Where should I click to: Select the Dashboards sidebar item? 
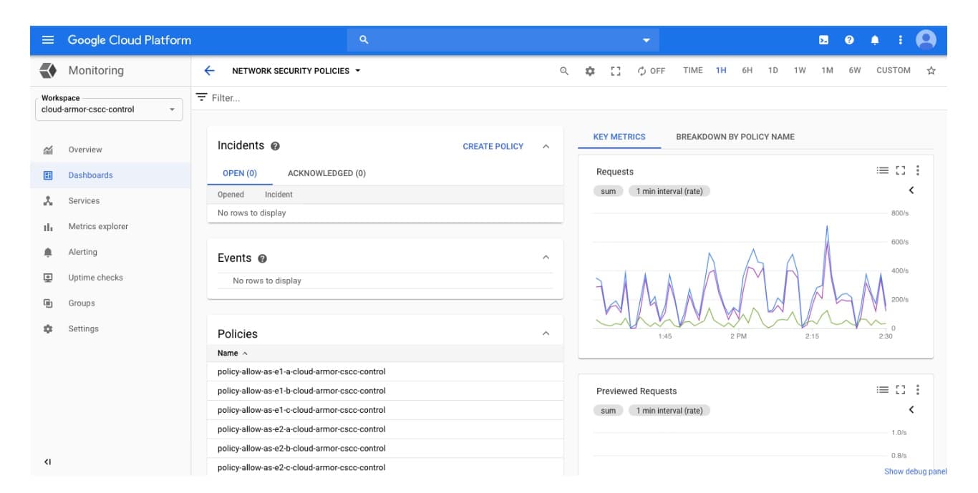(x=111, y=175)
